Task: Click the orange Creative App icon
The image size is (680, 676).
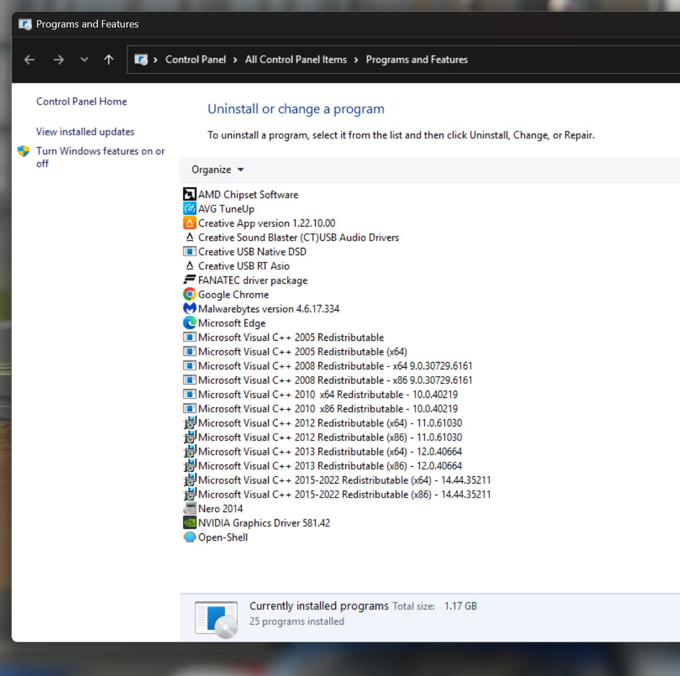Action: (x=190, y=223)
